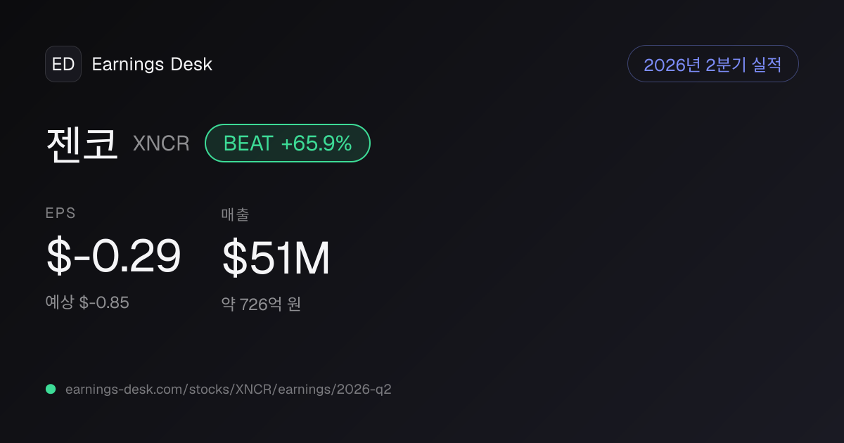Click the 매출 revenue label
Screen dimensions: 844x443
[235, 214]
